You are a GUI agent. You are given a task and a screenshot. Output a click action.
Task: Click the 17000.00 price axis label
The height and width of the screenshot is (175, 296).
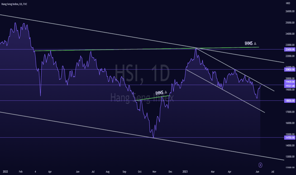coord(290,112)
